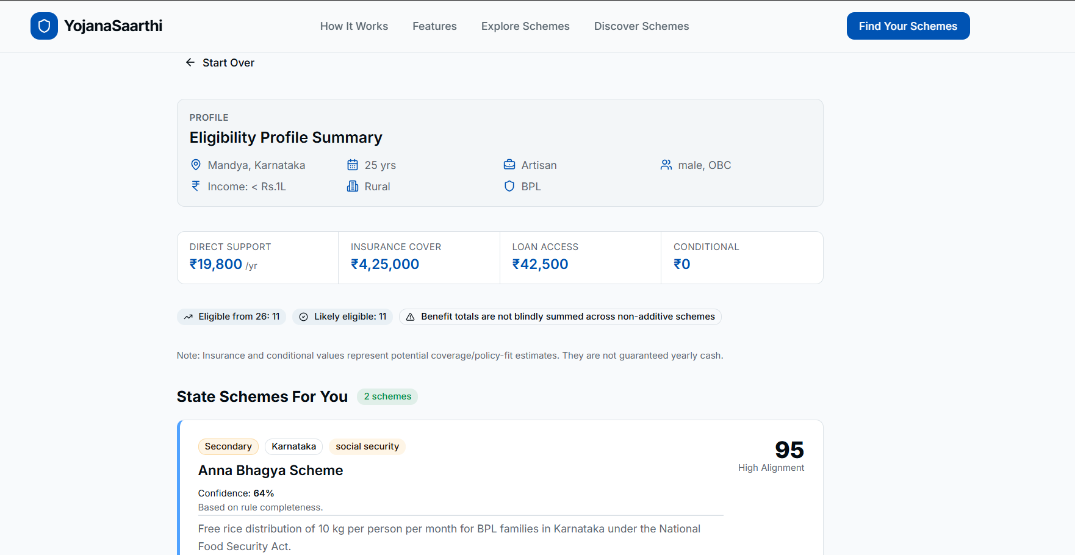Click the Secondary tag on Anna Bhagya
Viewport: 1075px width, 555px height.
(x=228, y=446)
